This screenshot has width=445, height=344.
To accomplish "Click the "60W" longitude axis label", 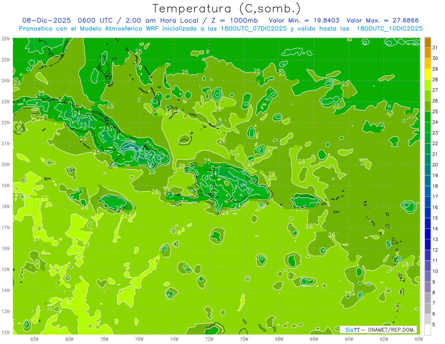I will pyautogui.click(x=419, y=339).
